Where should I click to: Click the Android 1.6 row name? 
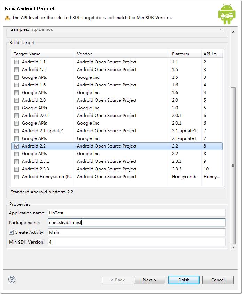[x=34, y=85]
